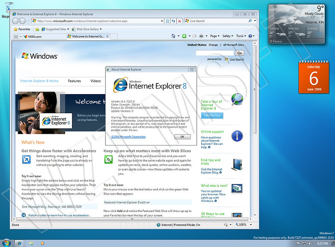Click the Print icon
The height and width of the screenshot is (247, 335).
click(201, 36)
